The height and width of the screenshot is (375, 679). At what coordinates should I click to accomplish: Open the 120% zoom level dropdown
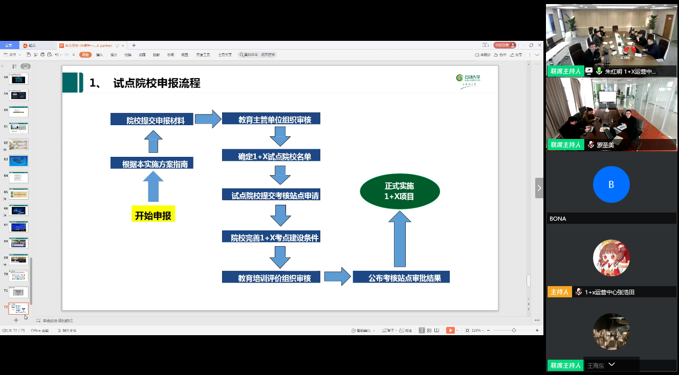pyautogui.click(x=478, y=331)
